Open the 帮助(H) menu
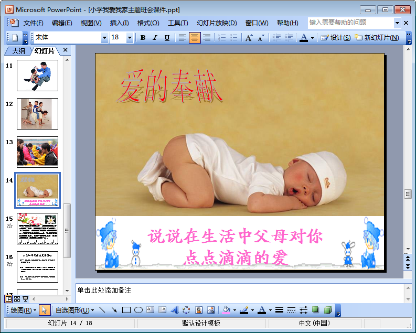Screen dimensions: 416x333 (287, 23)
